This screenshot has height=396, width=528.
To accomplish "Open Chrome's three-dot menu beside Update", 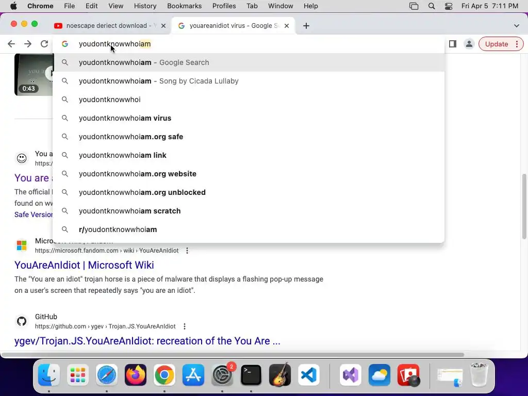I will click(517, 44).
